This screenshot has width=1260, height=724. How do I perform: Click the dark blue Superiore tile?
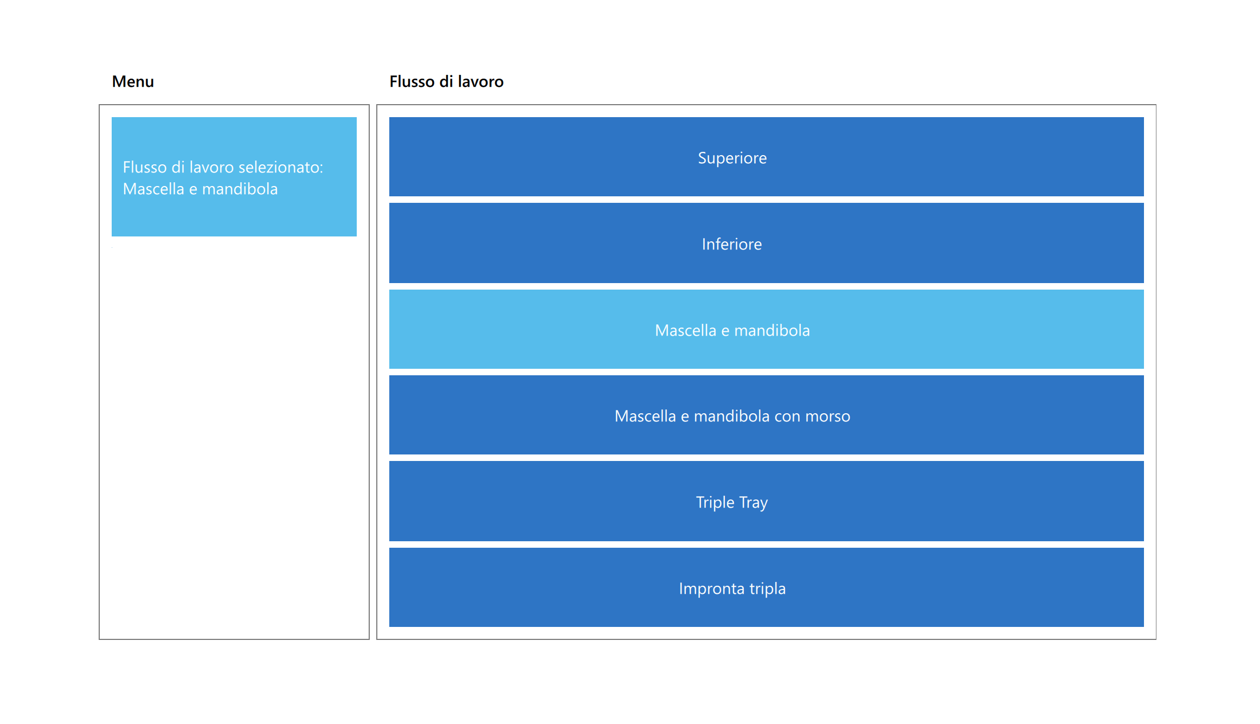point(766,157)
